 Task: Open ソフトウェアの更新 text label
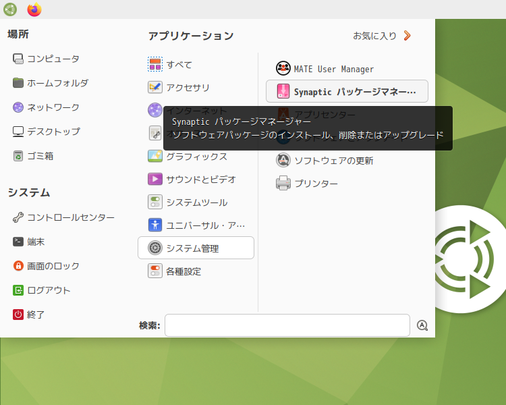coord(334,161)
